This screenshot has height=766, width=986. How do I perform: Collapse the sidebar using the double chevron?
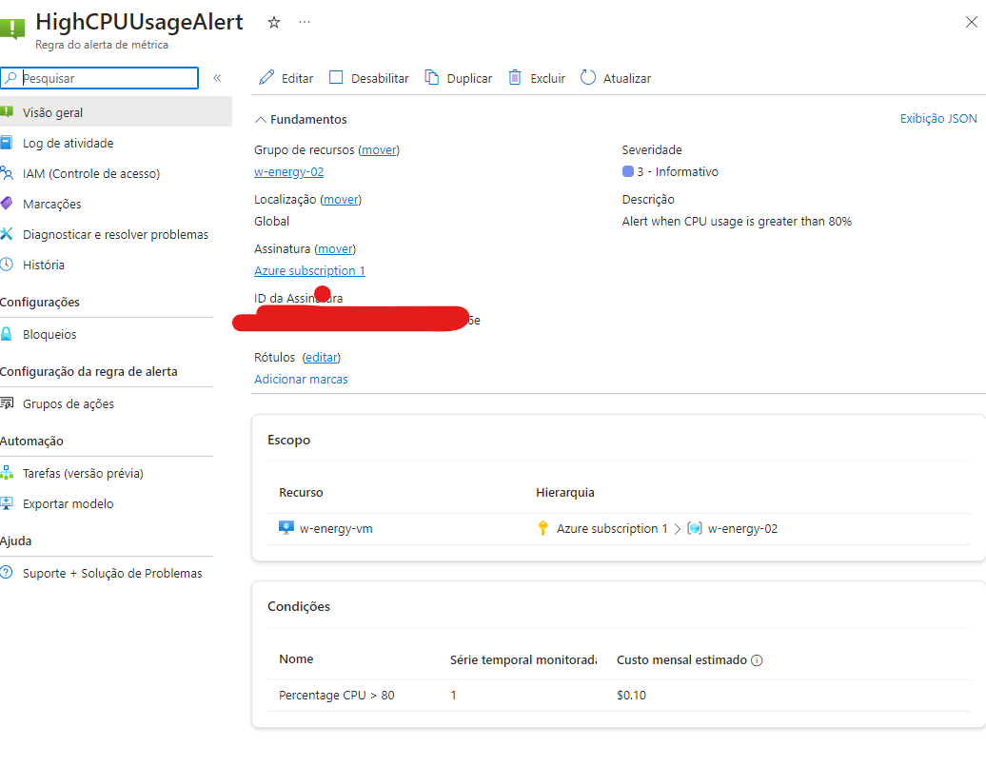[217, 78]
